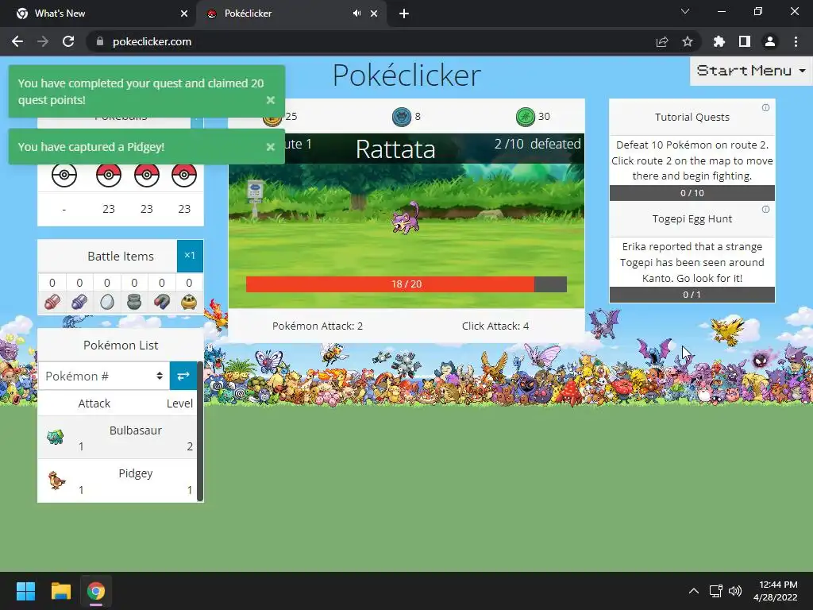This screenshot has width=813, height=610.
Task: Open a new browser tab
Action: pos(404,14)
